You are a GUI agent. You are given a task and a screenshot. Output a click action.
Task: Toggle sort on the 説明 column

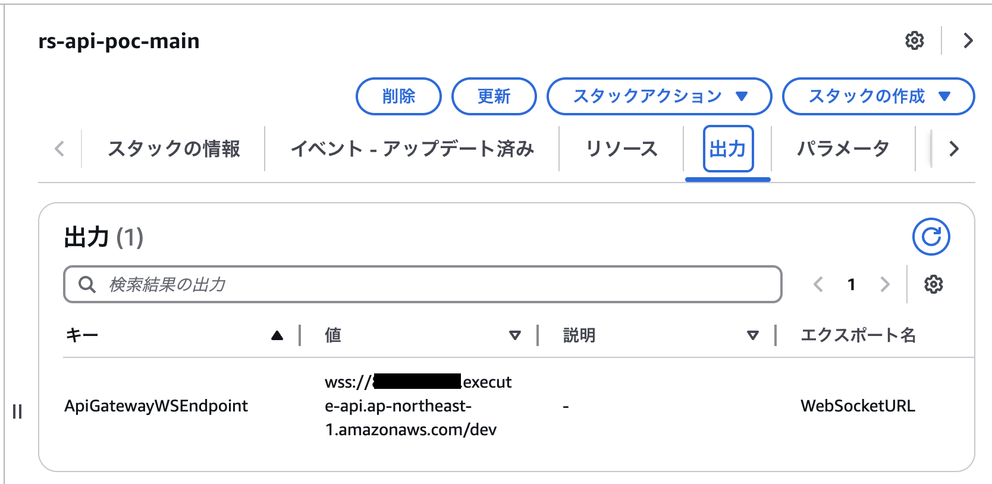(x=753, y=335)
